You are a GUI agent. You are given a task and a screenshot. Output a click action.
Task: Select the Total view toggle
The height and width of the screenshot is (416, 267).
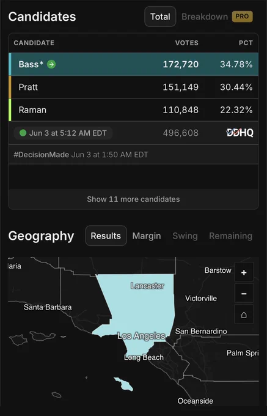click(x=160, y=17)
